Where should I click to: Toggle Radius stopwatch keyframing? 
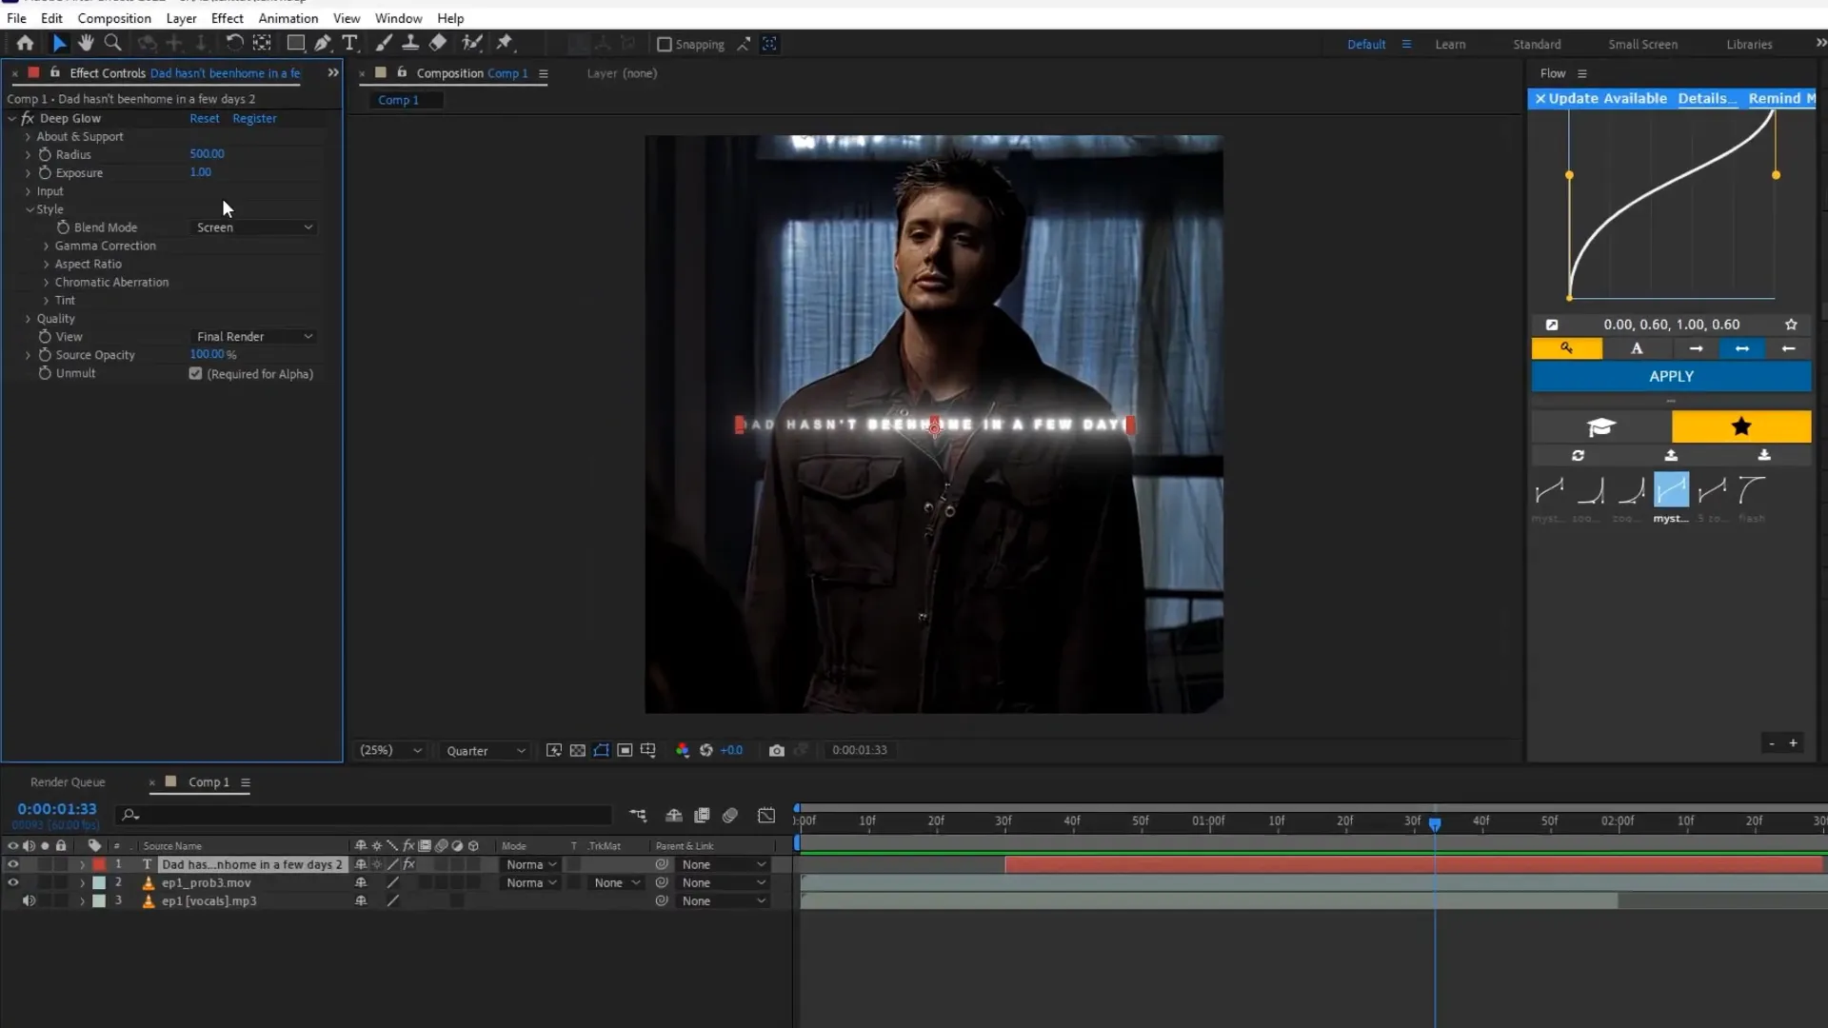(45, 154)
